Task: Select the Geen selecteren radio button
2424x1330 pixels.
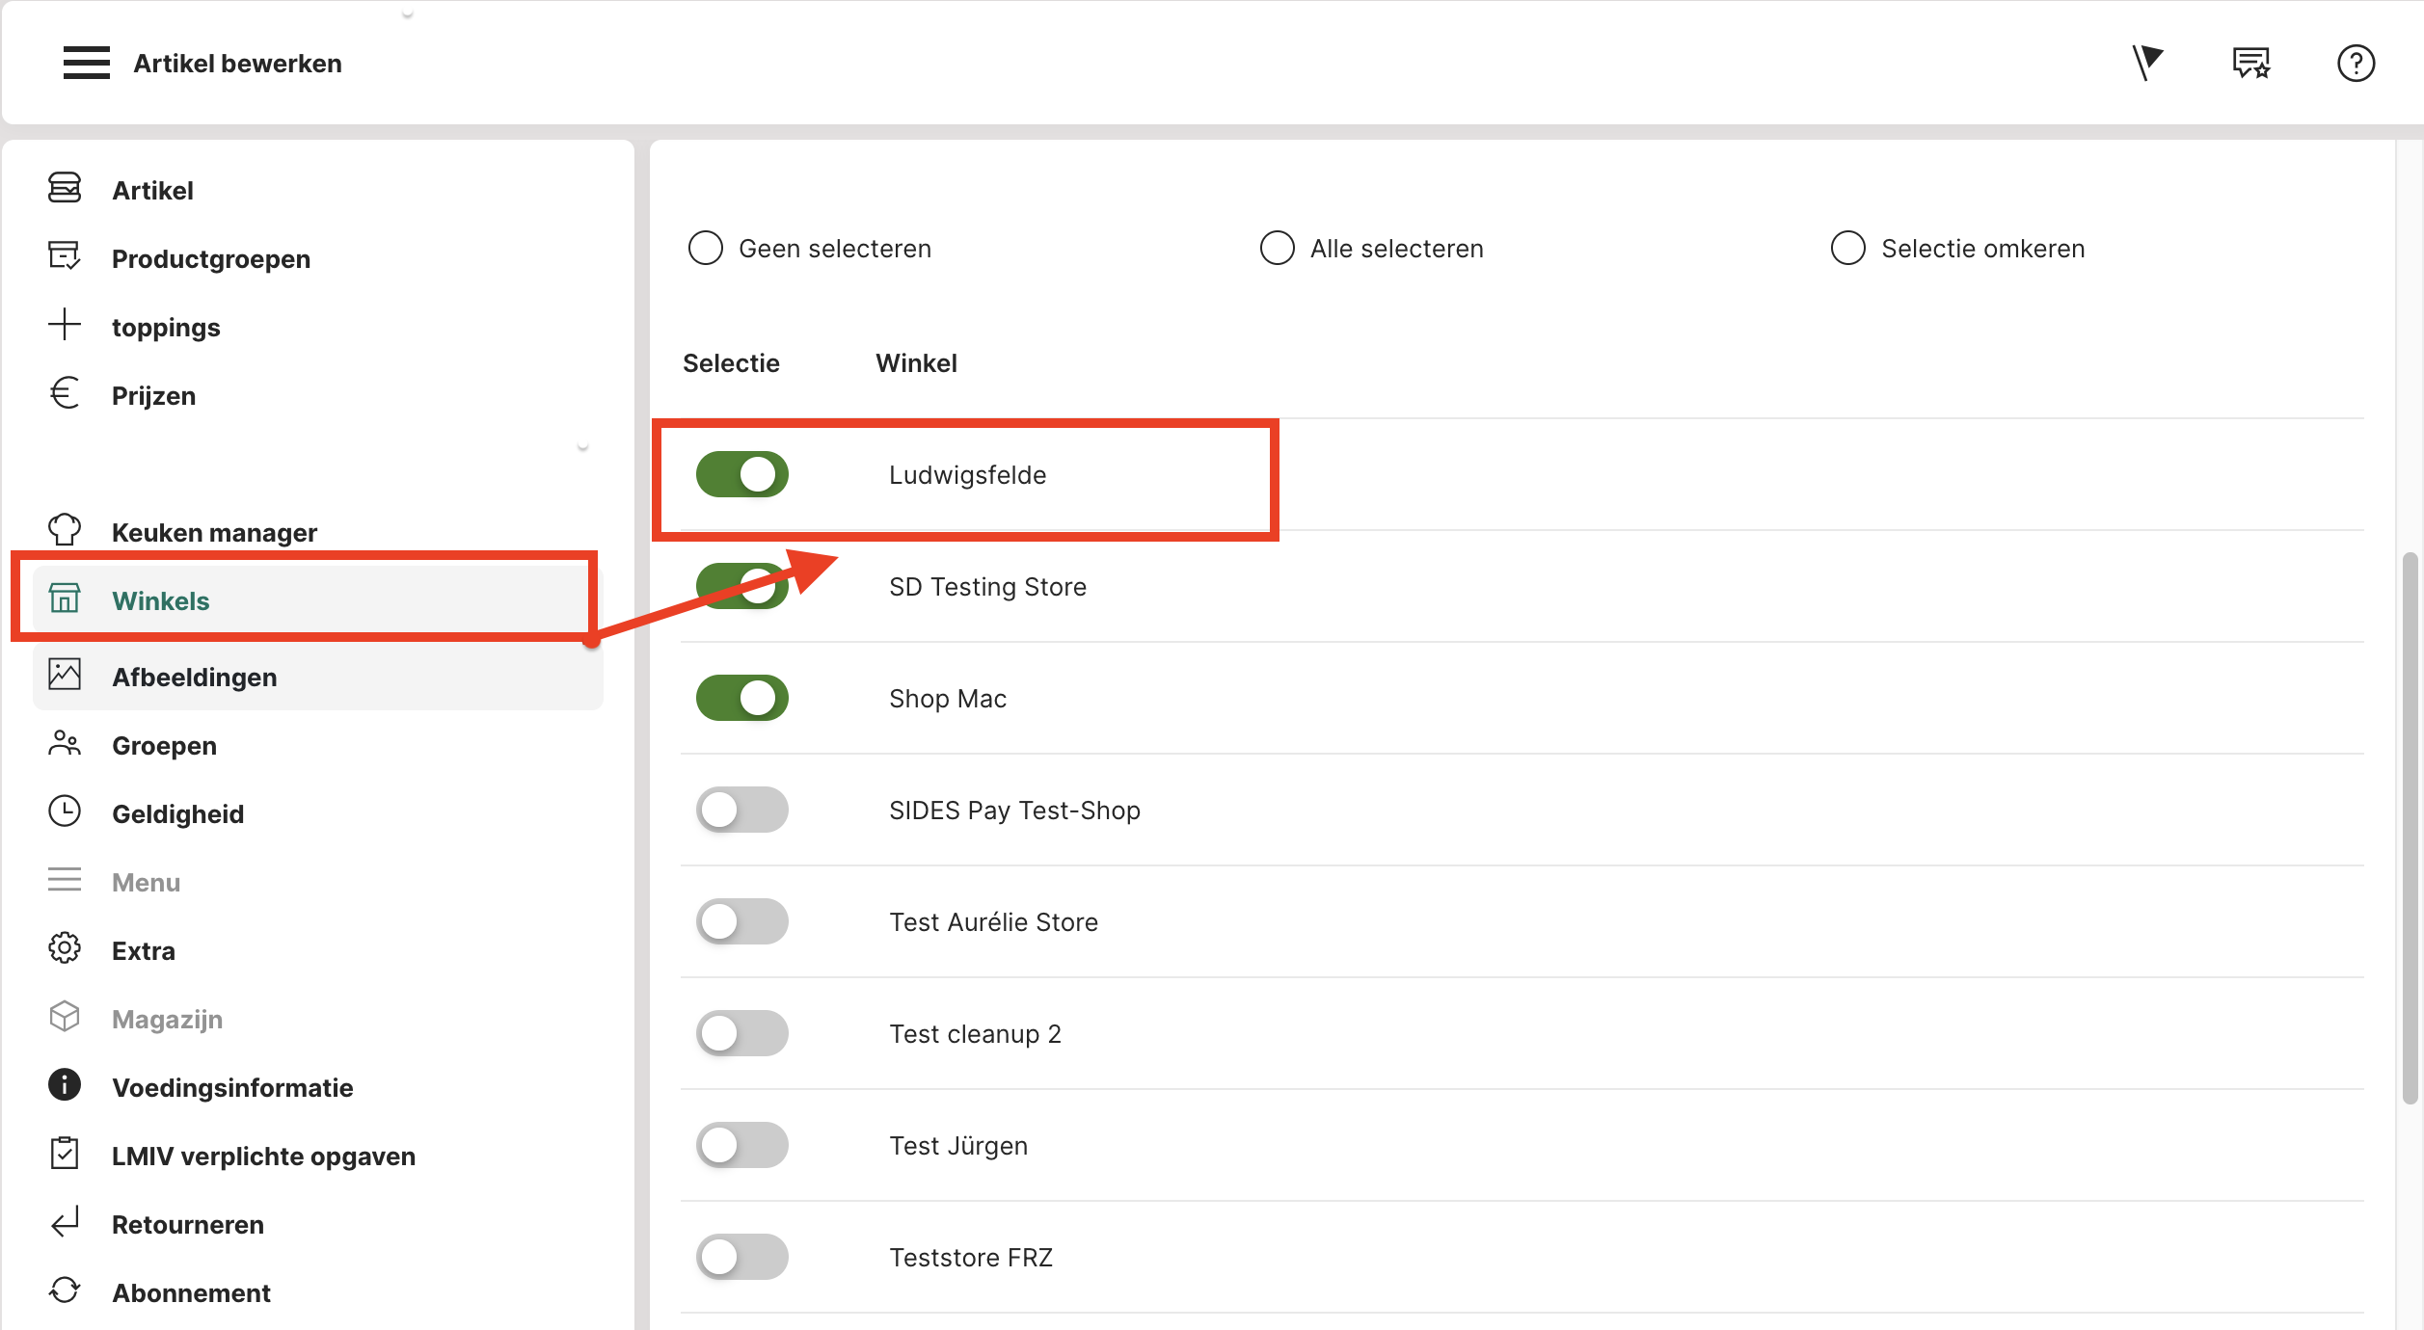Action: 705,248
